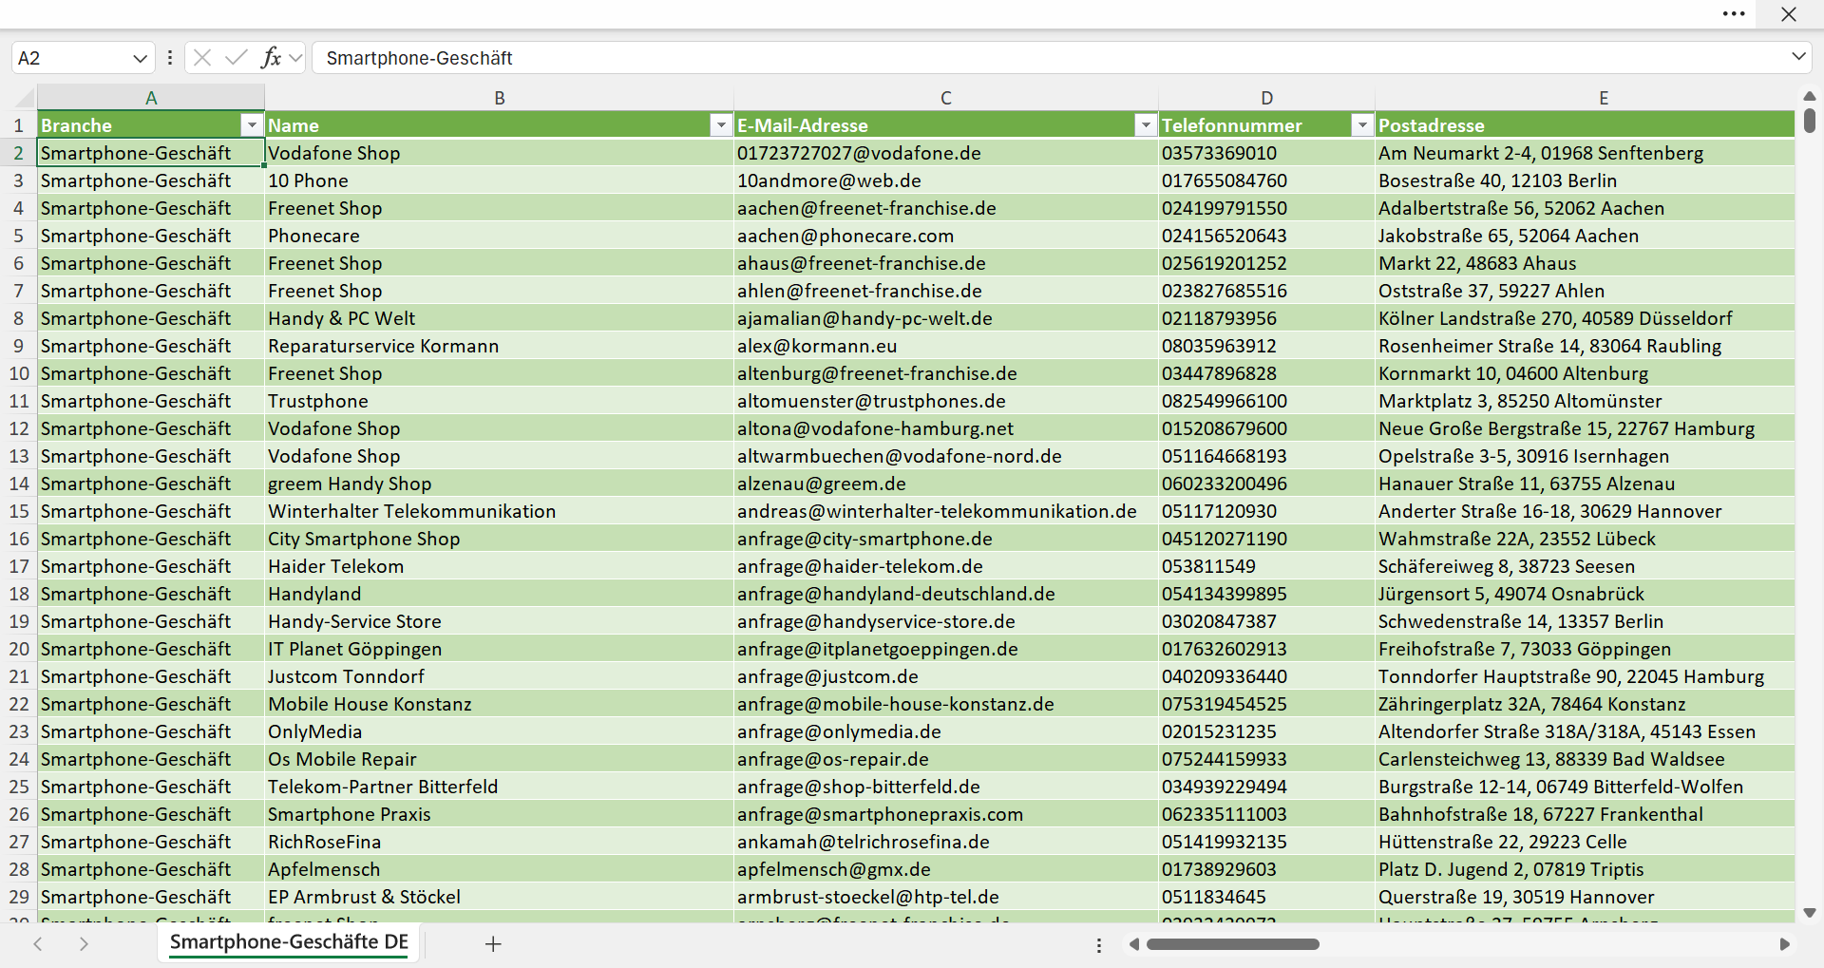
Task: Click the horizontal scrollbar right arrow
Action: point(1785,944)
